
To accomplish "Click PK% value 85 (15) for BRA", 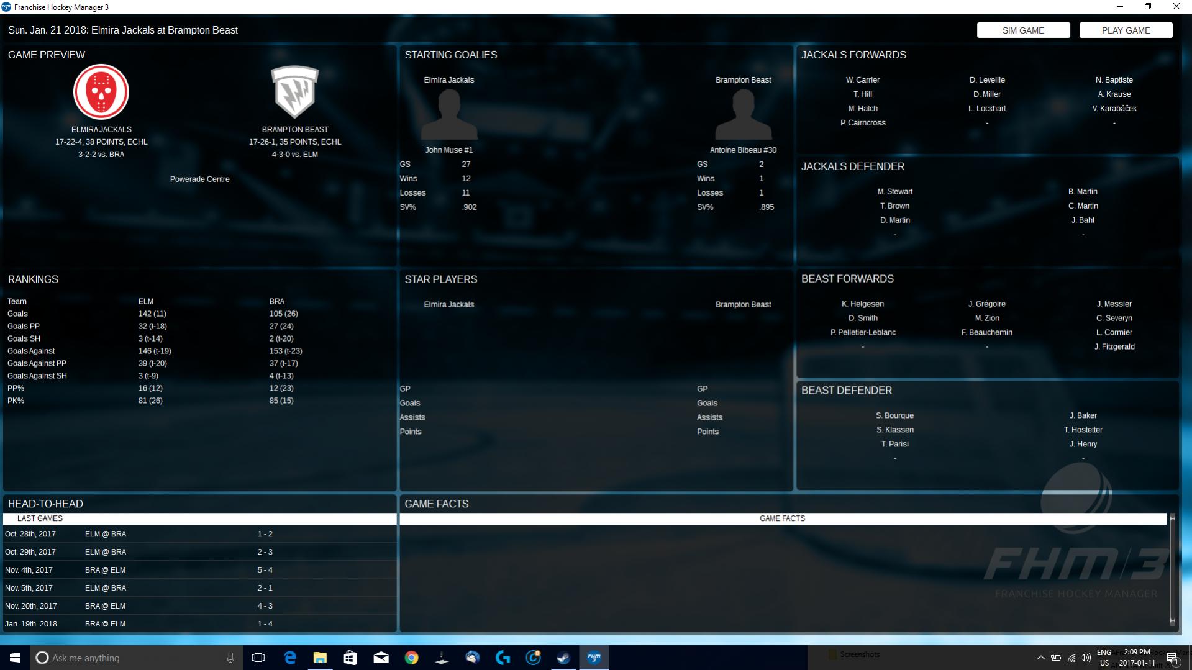I will point(281,401).
